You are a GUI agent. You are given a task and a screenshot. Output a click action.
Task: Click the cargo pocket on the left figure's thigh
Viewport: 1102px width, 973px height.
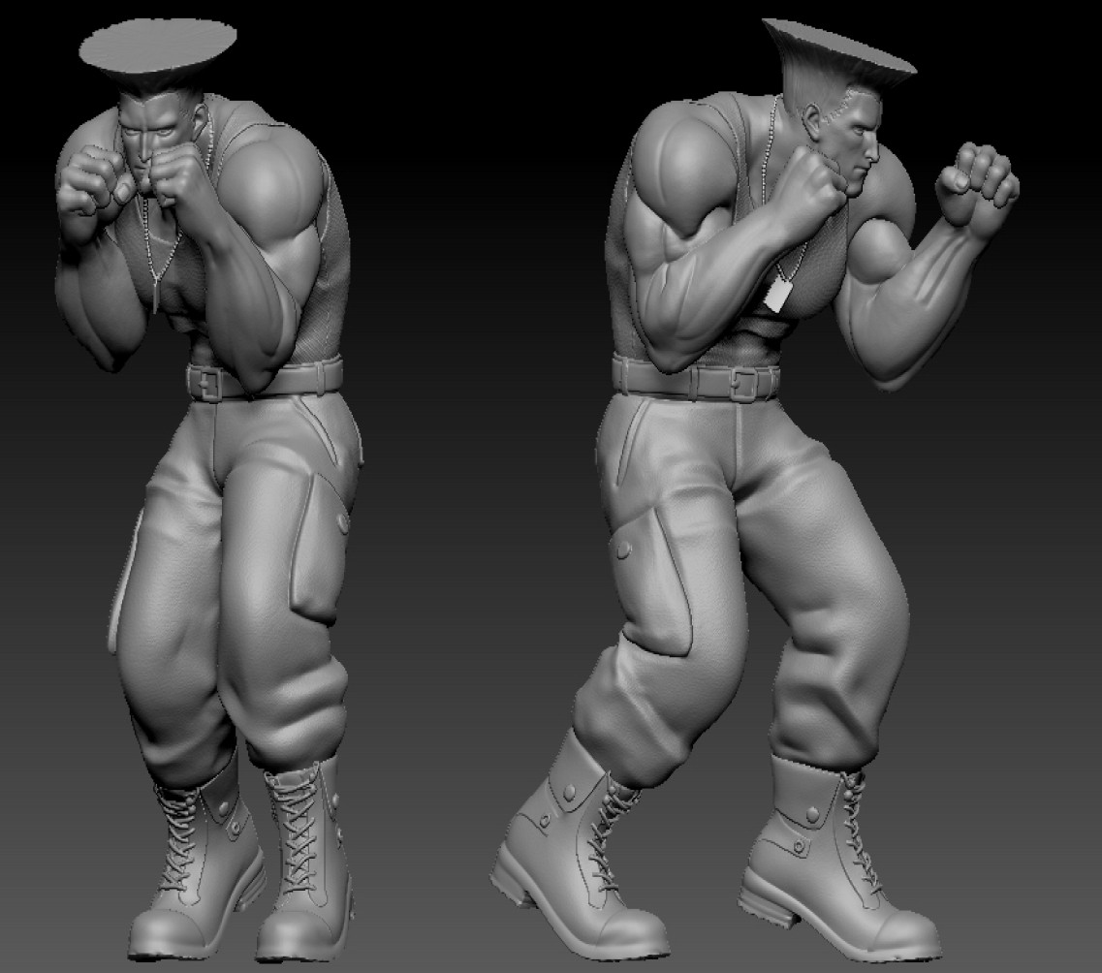pos(321,549)
